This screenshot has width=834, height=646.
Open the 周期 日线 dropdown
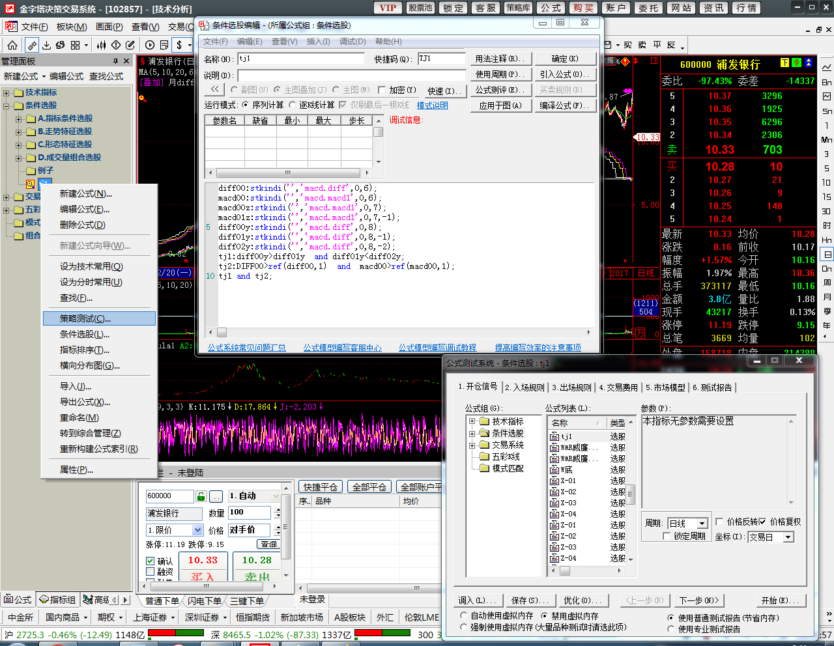tap(702, 524)
